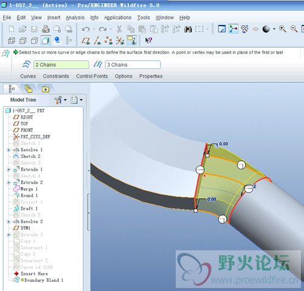The height and width of the screenshot is (291, 304).
Task: Open the Applications menu
Action: point(118,18)
